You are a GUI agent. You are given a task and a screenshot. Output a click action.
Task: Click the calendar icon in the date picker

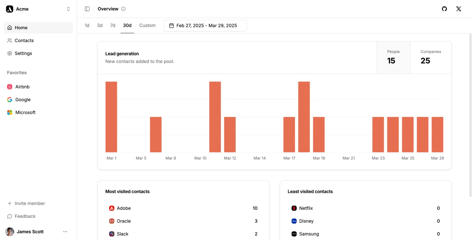pyautogui.click(x=171, y=25)
